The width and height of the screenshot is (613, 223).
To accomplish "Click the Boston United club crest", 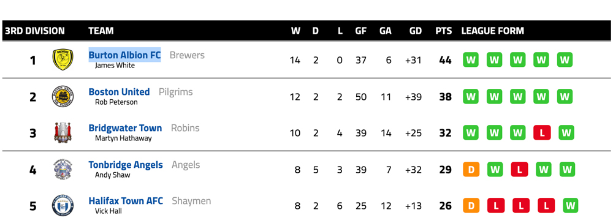I will tap(63, 96).
